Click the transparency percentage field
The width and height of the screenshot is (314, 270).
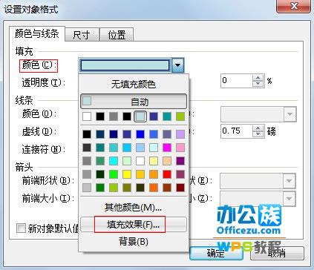(237, 81)
